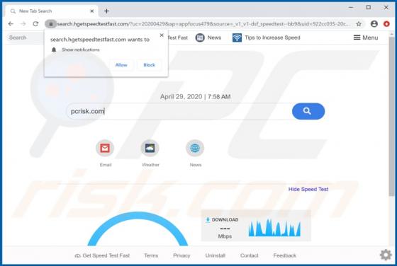Minimize the browser window

click(351, 8)
